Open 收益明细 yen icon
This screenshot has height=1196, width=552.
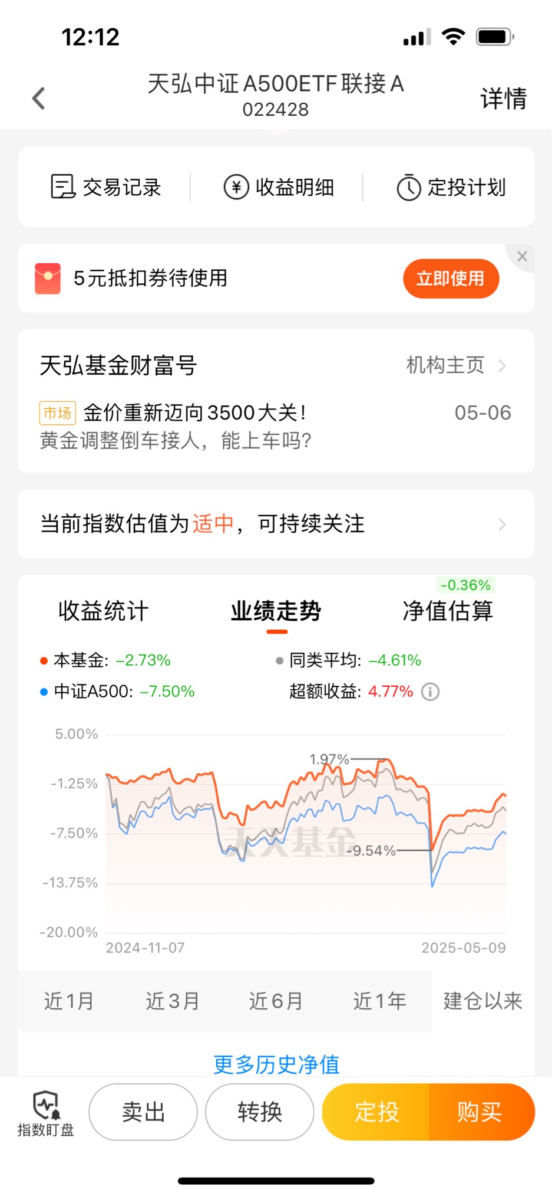(x=236, y=188)
